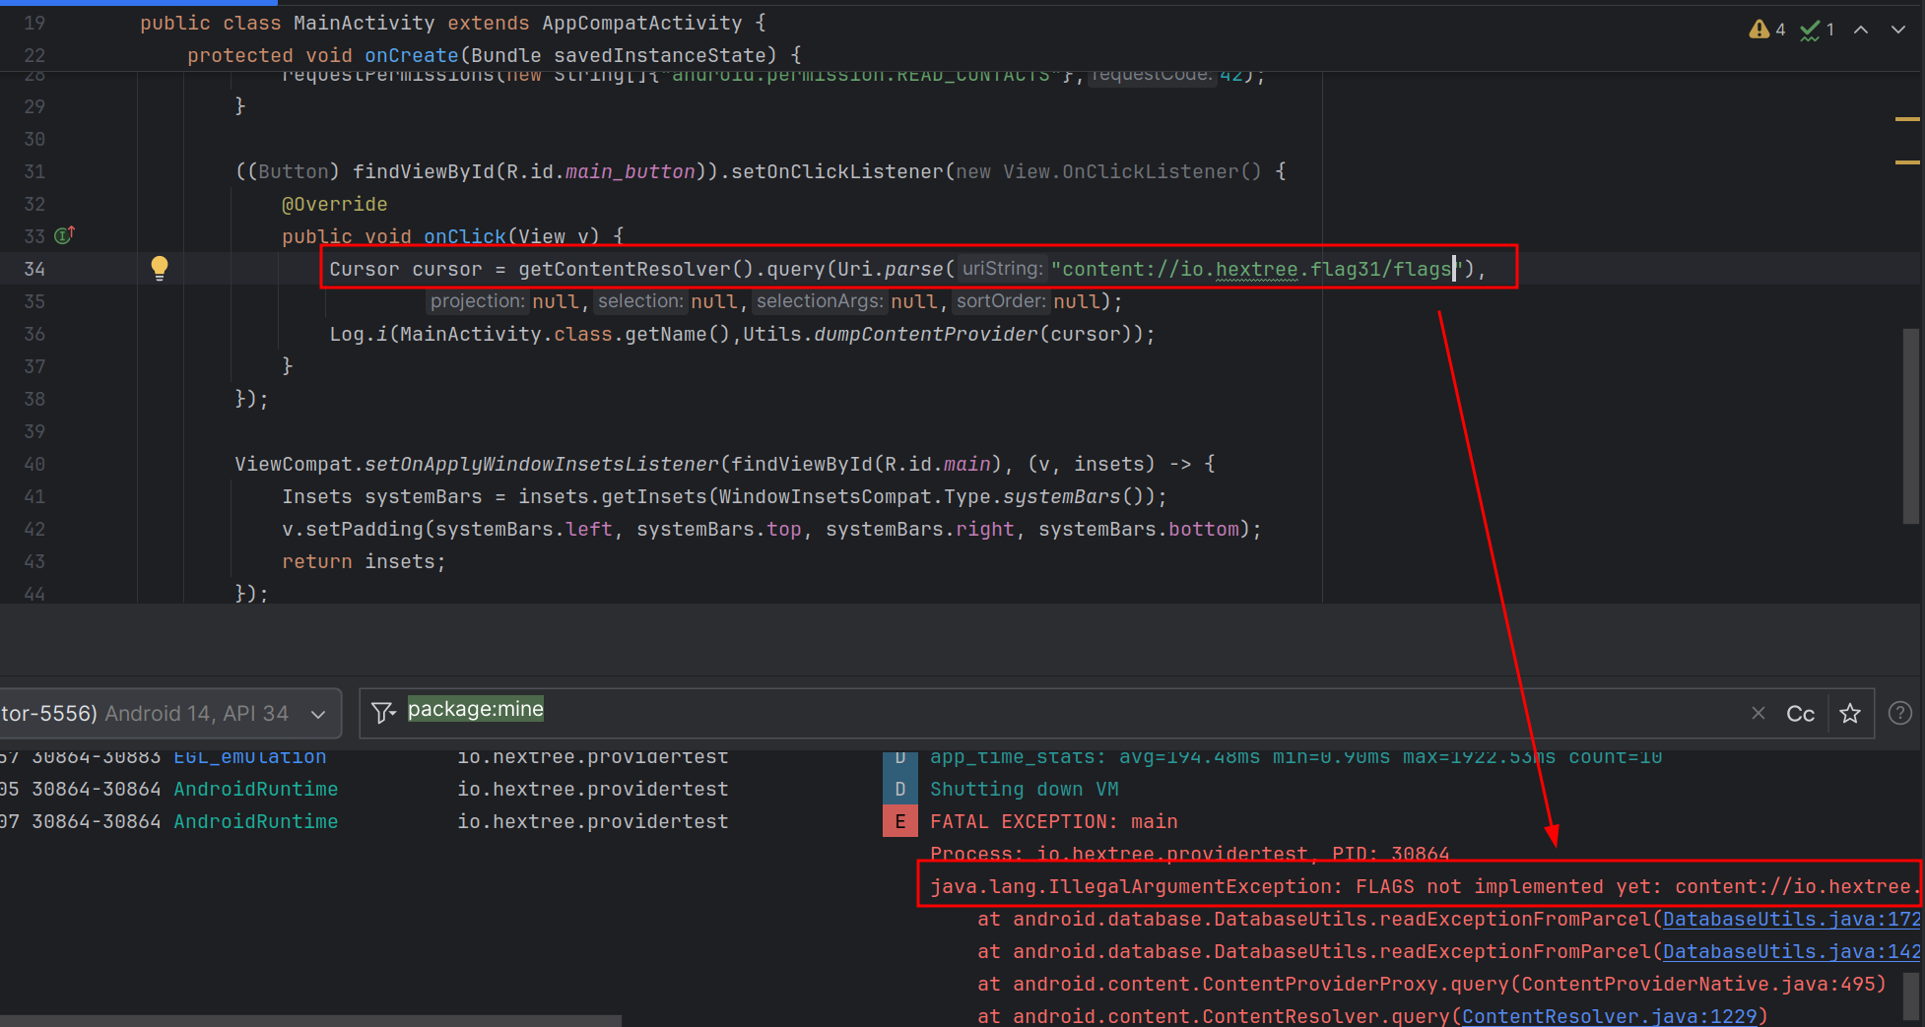The image size is (1925, 1027).
Task: Click the Shutting down VM log message
Action: pyautogui.click(x=1024, y=789)
